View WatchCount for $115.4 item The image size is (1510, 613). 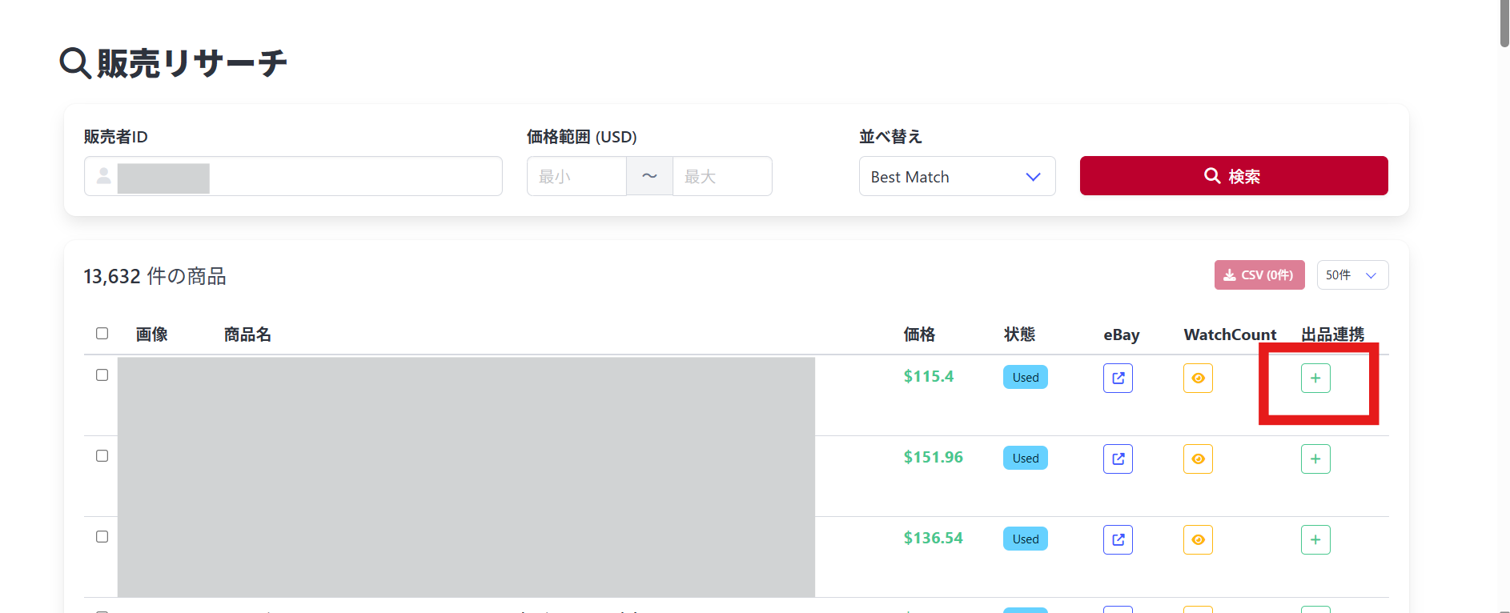click(x=1198, y=378)
